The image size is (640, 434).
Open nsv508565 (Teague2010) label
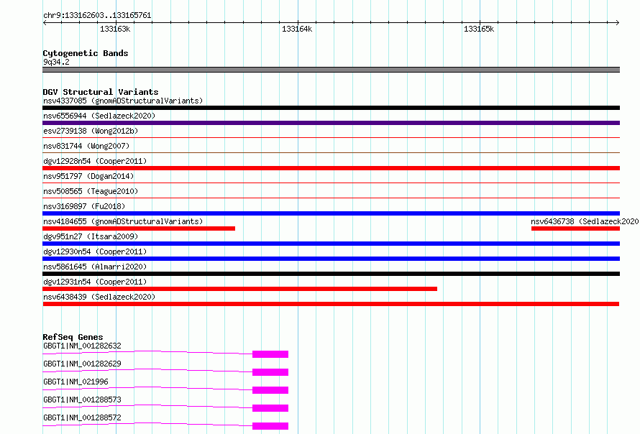click(x=91, y=191)
